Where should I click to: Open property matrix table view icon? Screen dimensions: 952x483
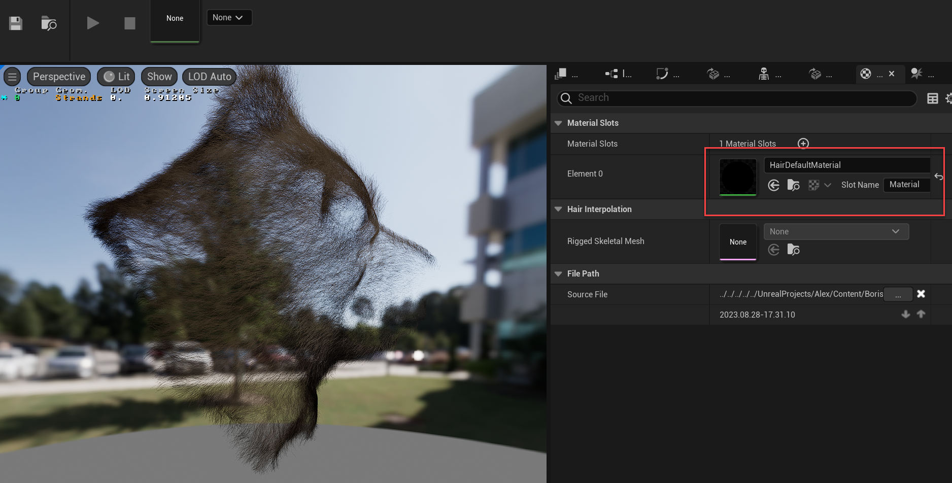pyautogui.click(x=932, y=98)
